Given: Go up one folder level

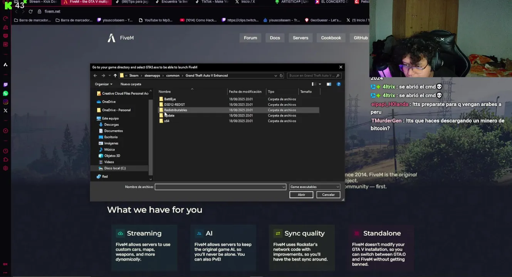Looking at the screenshot, I should (x=115, y=75).
